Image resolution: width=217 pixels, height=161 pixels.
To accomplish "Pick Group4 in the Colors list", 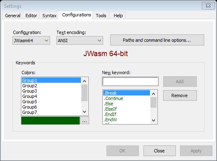I will (x=51, y=96).
